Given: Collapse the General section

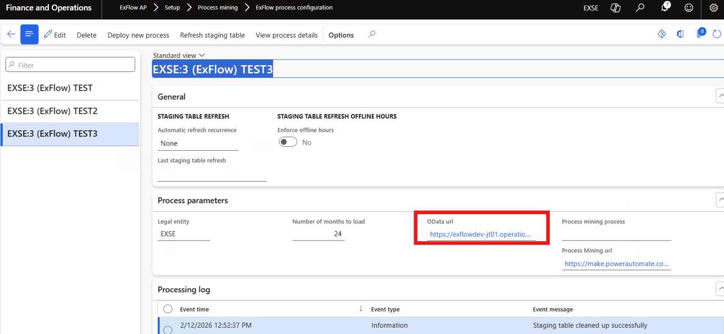Looking at the screenshot, I should coord(719,96).
